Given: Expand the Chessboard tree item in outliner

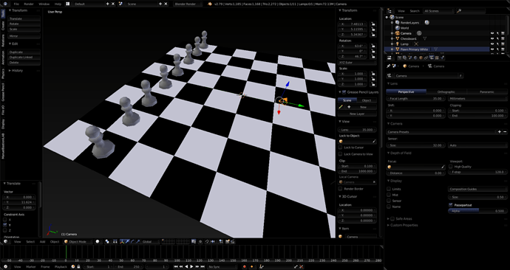Looking at the screenshot, I should click(x=392, y=38).
